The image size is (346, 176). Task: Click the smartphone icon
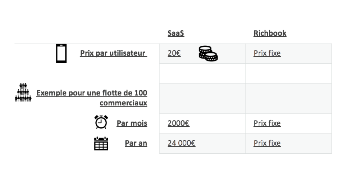pyautogui.click(x=61, y=53)
